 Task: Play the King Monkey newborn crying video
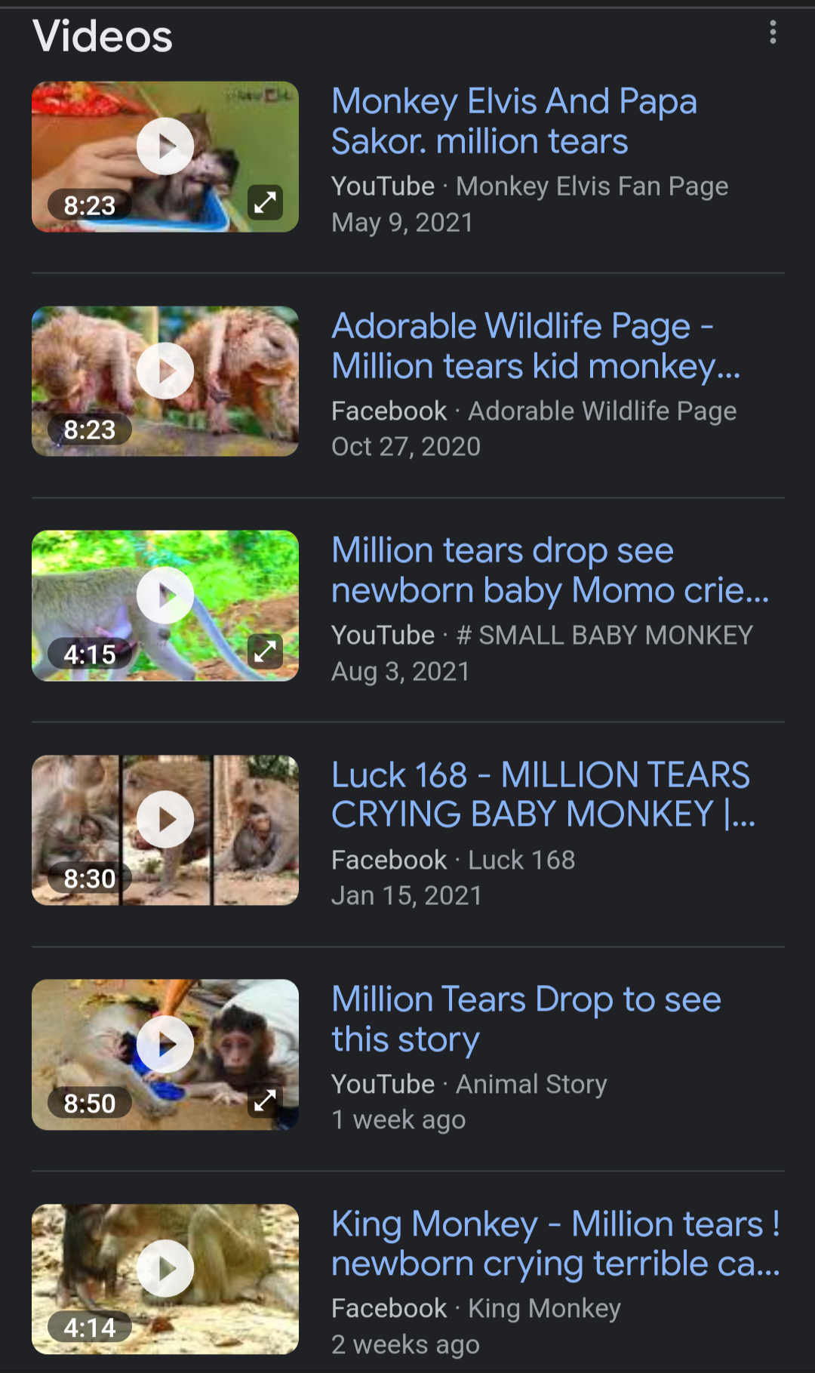pos(165,1269)
